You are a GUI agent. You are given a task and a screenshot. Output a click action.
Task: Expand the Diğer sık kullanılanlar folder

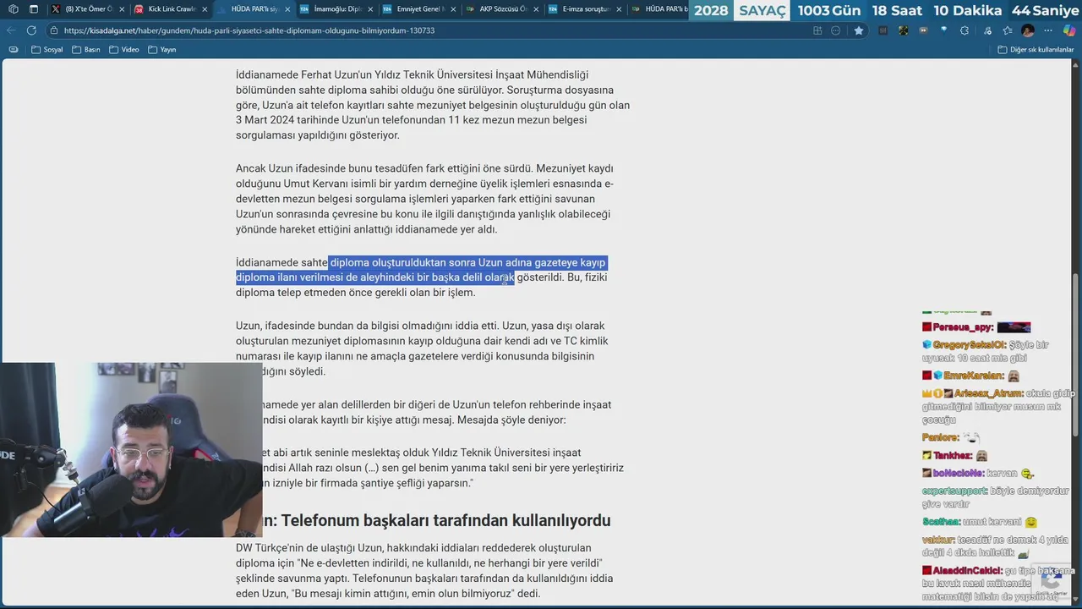click(1036, 49)
